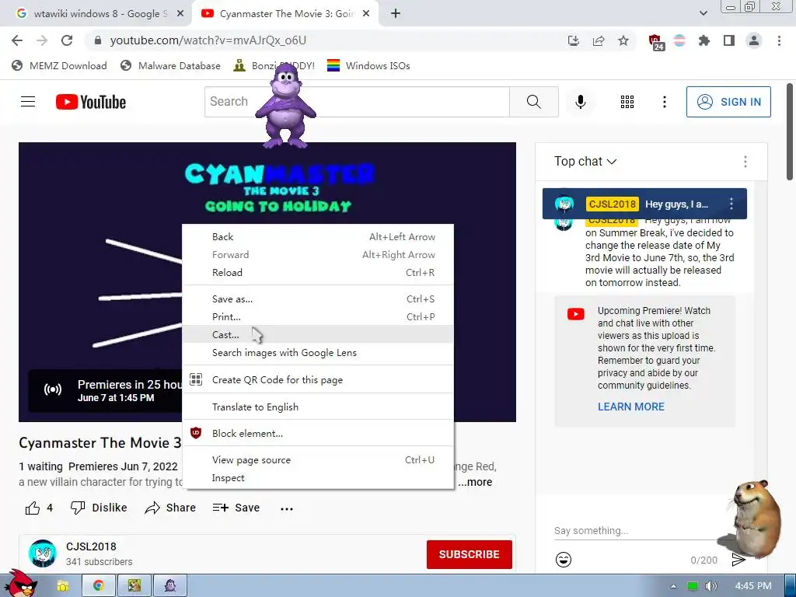Bookmark this page with the star icon
Viewport: 796px width, 597px height.
pos(623,40)
